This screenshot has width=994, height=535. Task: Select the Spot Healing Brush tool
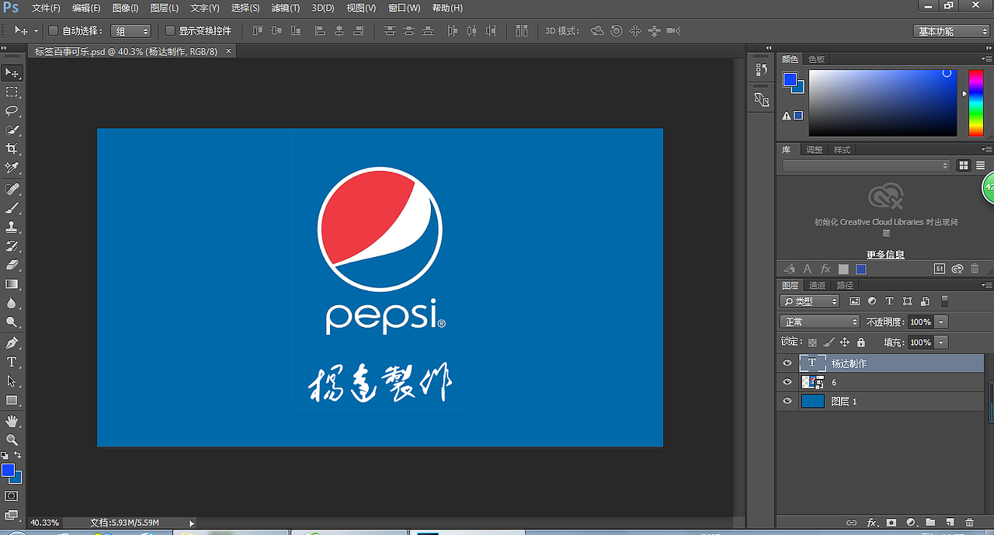click(12, 189)
